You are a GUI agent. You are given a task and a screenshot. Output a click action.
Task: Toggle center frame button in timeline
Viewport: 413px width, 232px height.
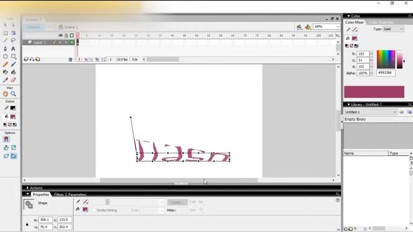pyautogui.click(x=79, y=59)
